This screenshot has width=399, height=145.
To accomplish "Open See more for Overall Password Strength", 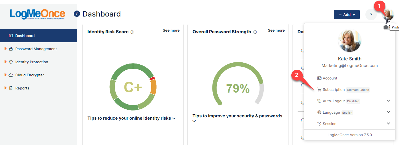I will click(276, 30).
